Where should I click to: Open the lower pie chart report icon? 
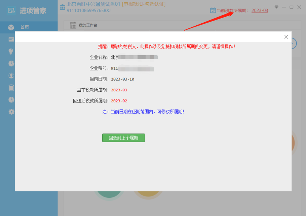click(x=11, y=99)
